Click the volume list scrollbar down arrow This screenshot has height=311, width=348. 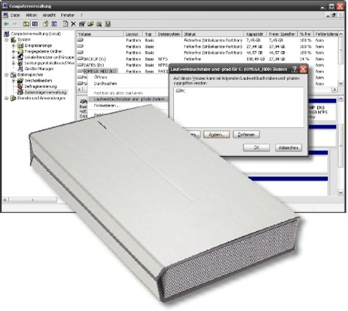pyautogui.click(x=341, y=83)
